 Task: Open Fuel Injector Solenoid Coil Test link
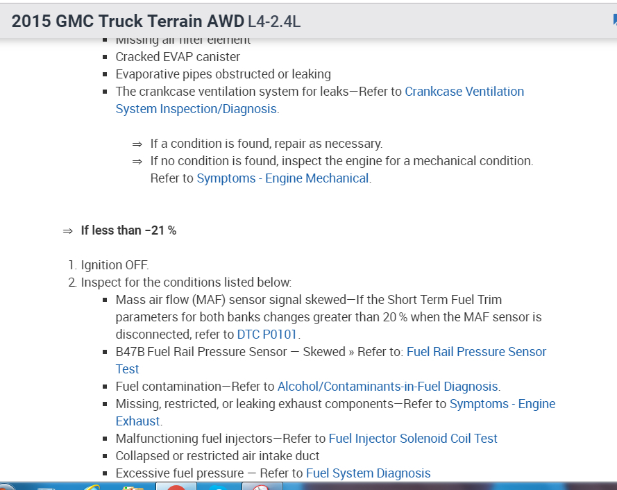pos(413,439)
